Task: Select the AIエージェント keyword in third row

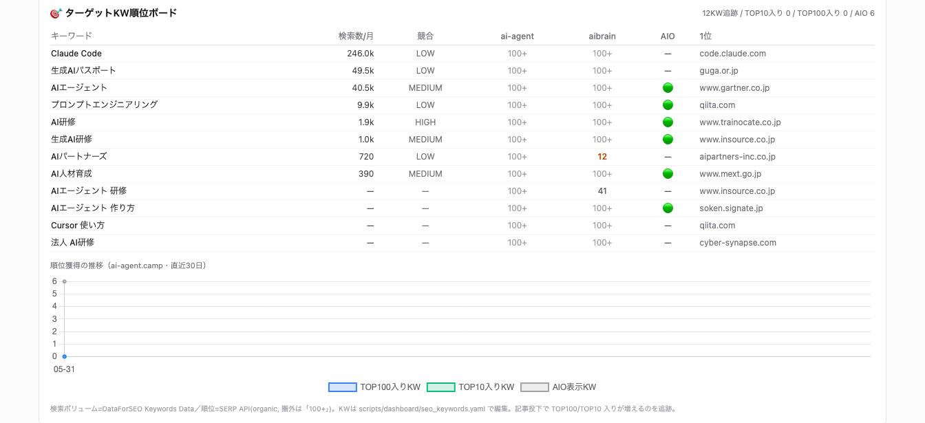Action: pos(79,88)
